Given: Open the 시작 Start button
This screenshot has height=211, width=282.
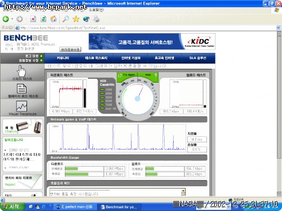Looking at the screenshot, I should click(12, 206).
